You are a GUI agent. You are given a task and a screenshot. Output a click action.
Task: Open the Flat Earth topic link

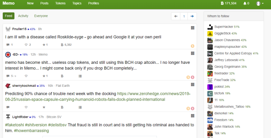(63, 86)
